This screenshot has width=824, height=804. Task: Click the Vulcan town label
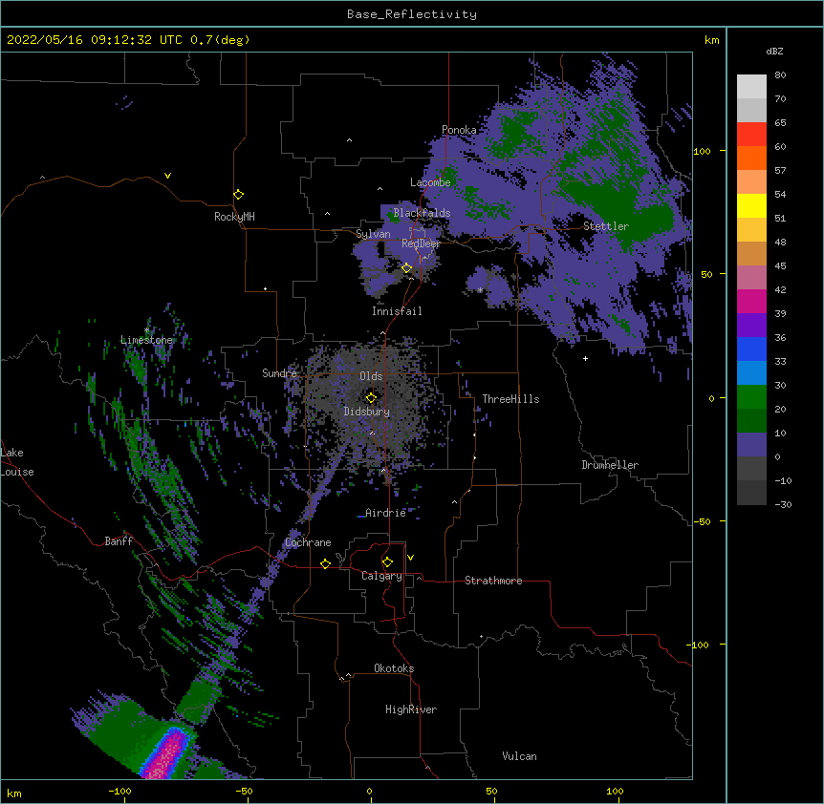click(519, 756)
